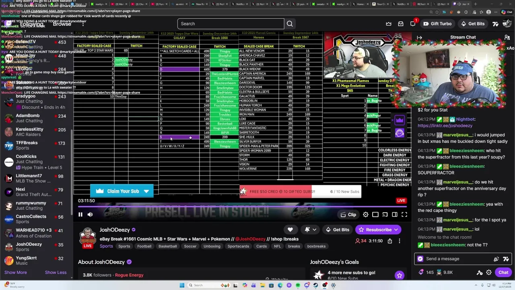The image size is (515, 290).
Task: Unfollow with the heart button
Action: click(290, 230)
